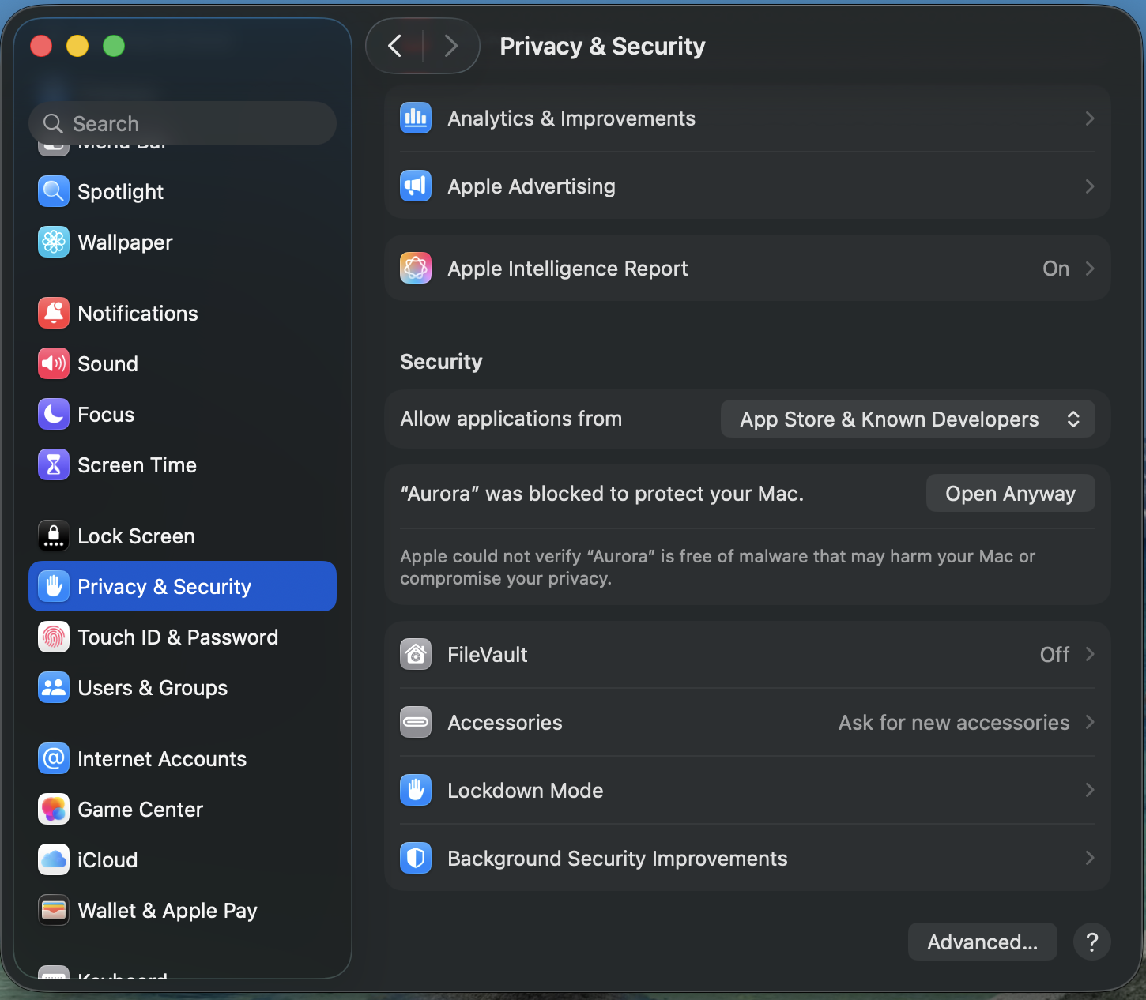This screenshot has height=1000, width=1146.
Task: Click the Analytics & Improvements chart icon
Action: [x=416, y=118]
